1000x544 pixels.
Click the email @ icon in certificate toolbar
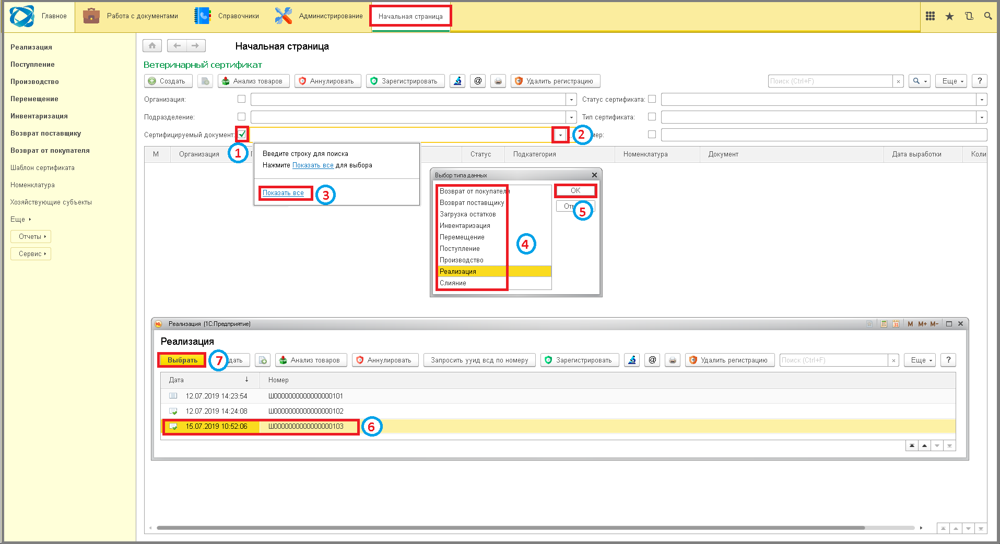click(x=478, y=81)
